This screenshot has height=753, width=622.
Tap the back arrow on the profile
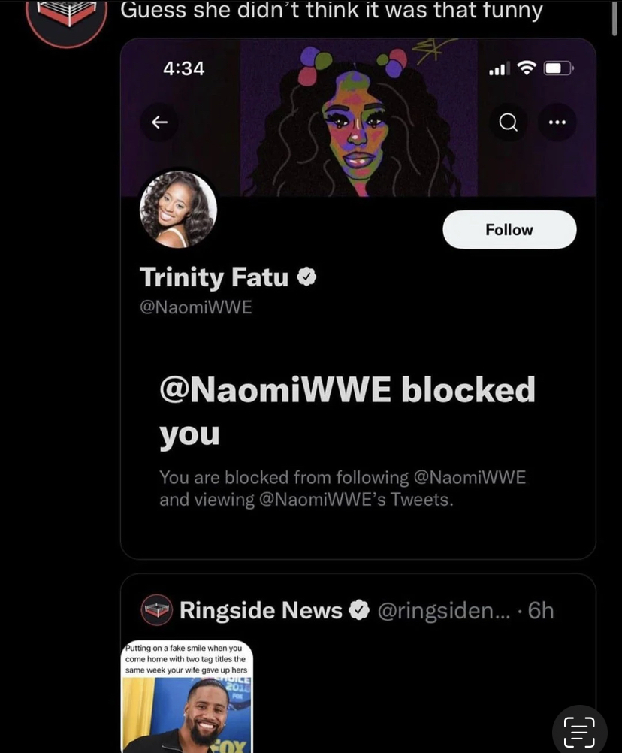click(x=159, y=122)
